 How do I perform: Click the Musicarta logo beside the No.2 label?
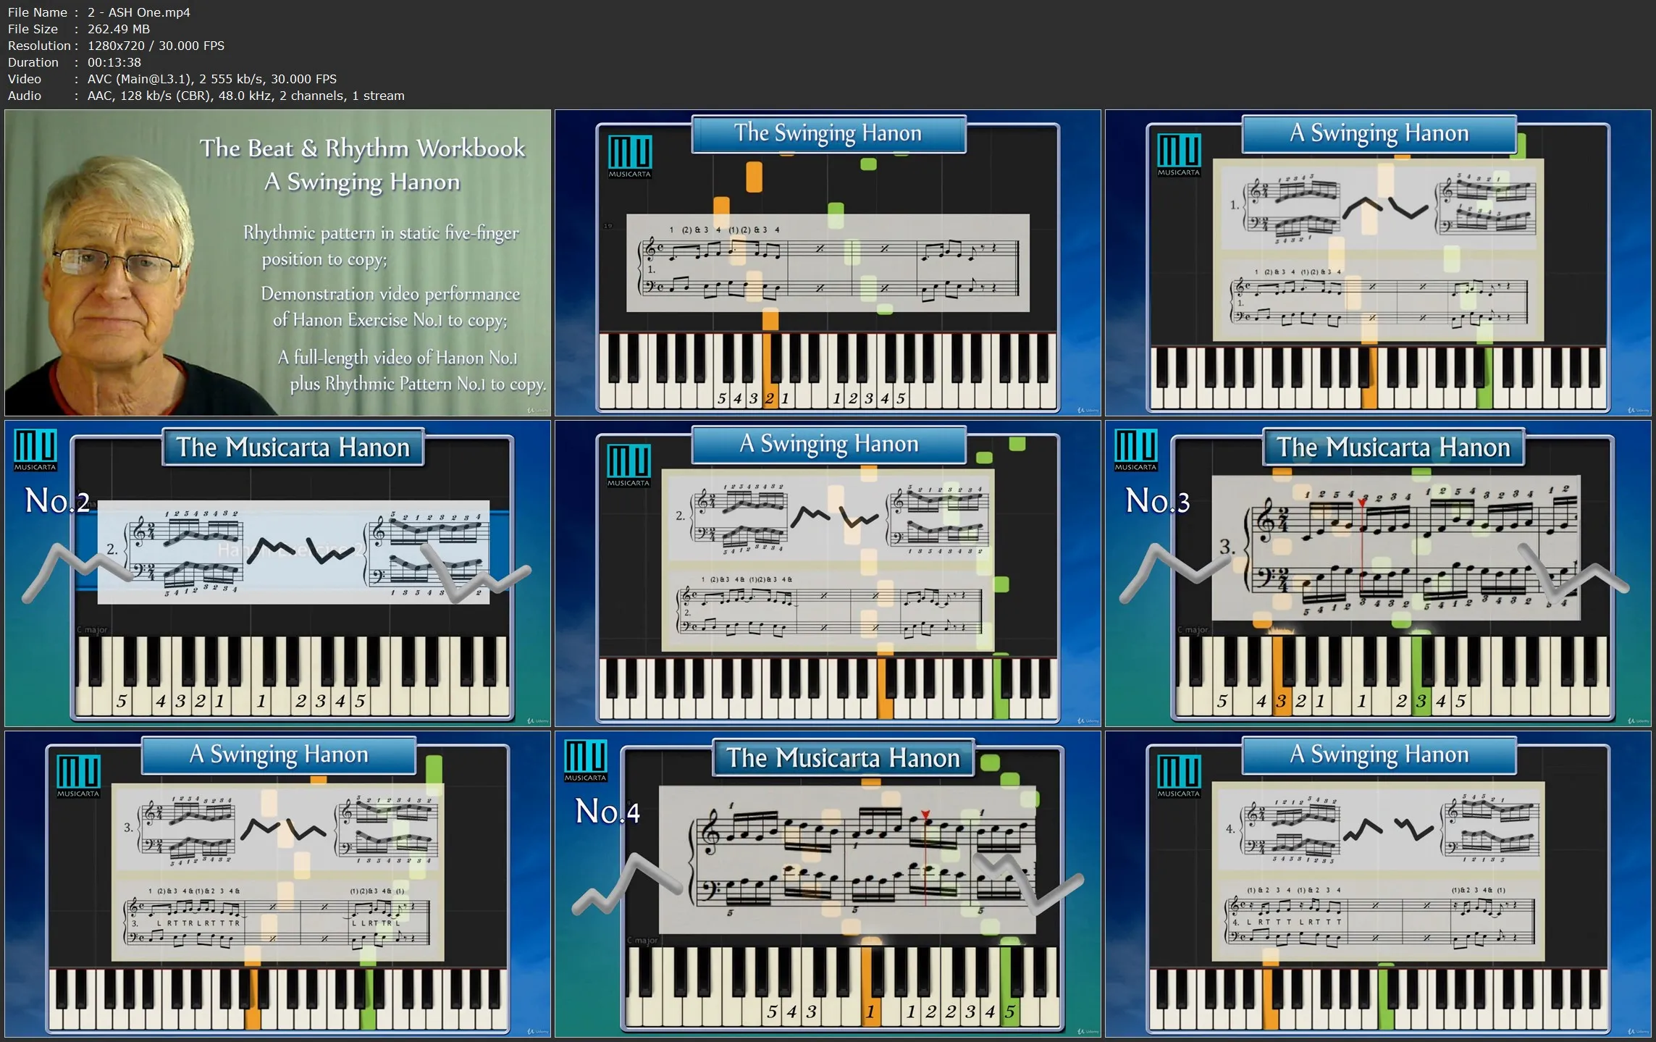click(35, 450)
